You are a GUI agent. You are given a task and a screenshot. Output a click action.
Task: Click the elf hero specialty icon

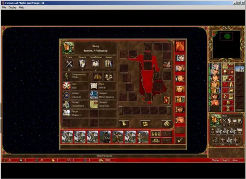point(66,77)
